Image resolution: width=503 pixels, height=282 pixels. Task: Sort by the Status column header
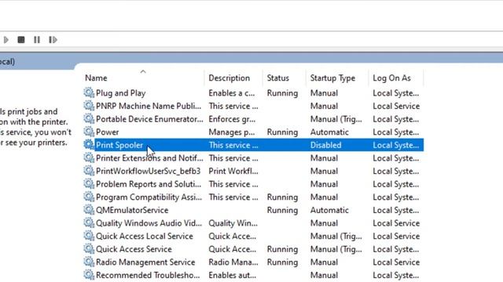277,78
